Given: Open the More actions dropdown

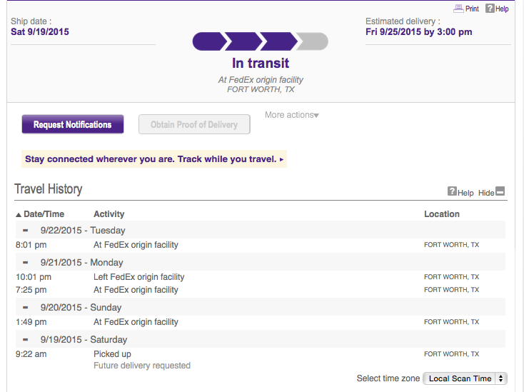Looking at the screenshot, I should [291, 115].
